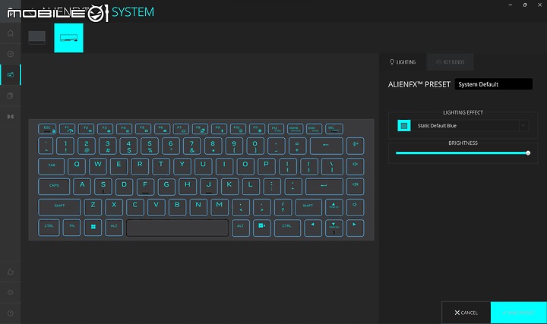Select the Q key on the keyboard map
The image size is (547, 324).
[77, 166]
